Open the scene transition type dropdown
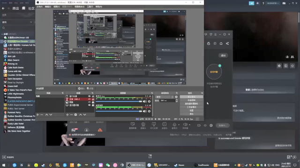 [x=165, y=97]
